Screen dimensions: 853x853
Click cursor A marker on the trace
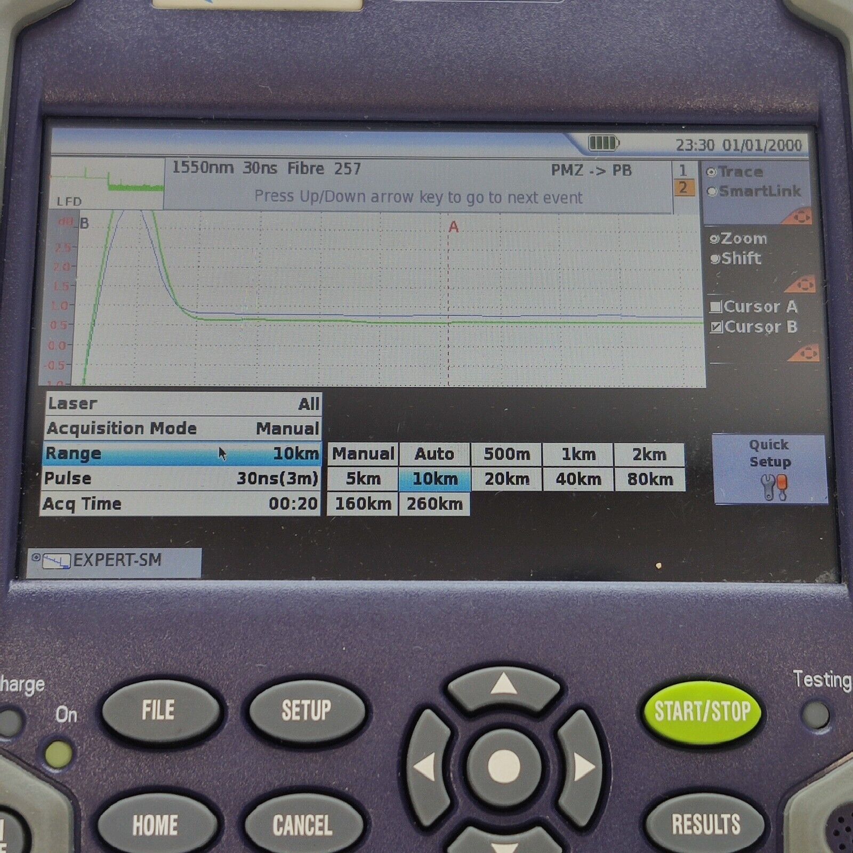(x=453, y=227)
